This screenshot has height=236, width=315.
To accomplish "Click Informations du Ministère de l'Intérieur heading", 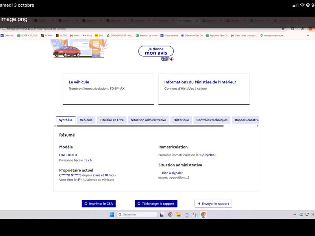I will pyautogui.click(x=200, y=82).
